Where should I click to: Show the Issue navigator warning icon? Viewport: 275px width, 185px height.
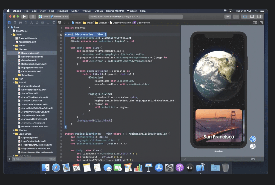[32, 22]
